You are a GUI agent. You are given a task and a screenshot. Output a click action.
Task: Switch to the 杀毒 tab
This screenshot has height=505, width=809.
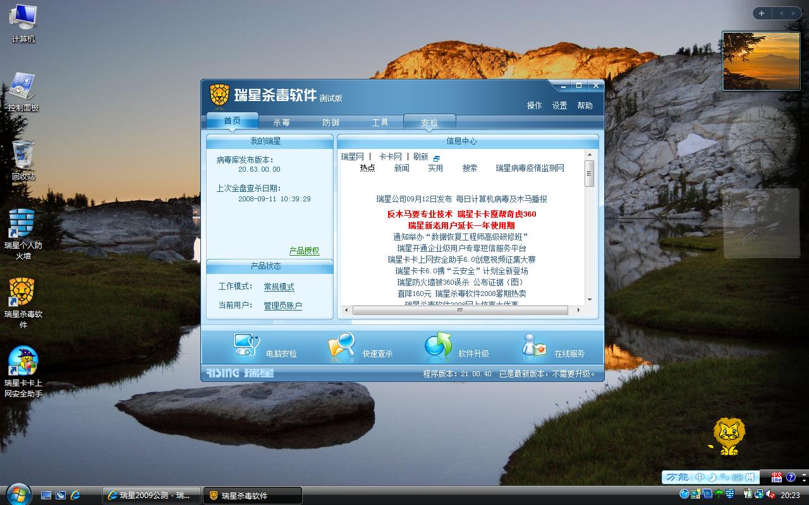281,122
